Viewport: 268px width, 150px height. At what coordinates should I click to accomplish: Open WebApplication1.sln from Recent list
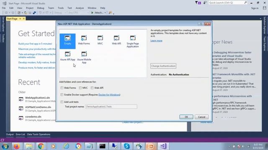37,98
